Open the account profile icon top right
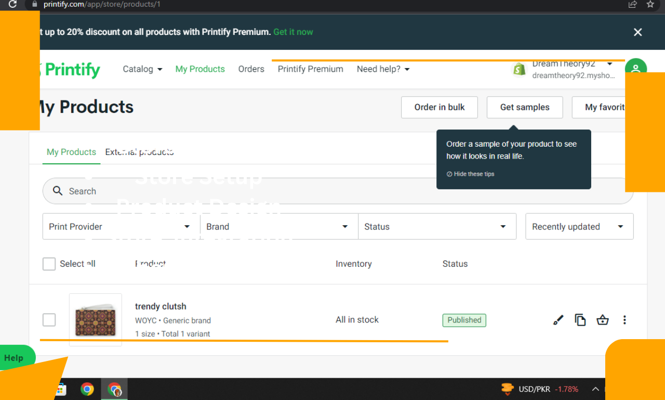 click(636, 69)
